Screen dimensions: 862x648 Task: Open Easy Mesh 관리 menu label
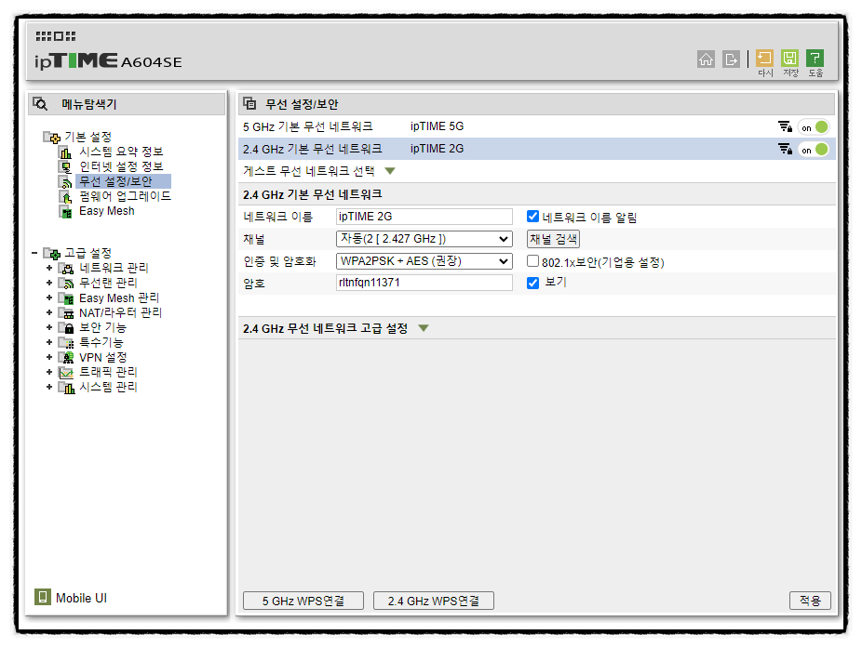tap(119, 298)
